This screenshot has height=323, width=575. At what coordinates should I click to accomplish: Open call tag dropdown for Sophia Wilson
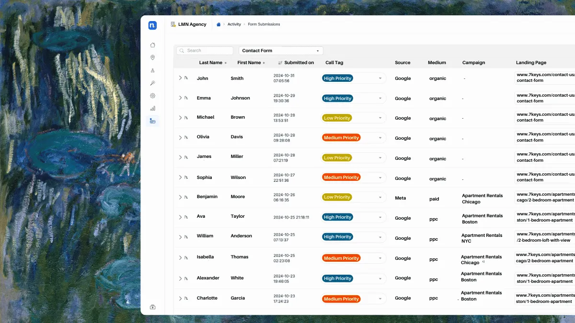click(354, 178)
